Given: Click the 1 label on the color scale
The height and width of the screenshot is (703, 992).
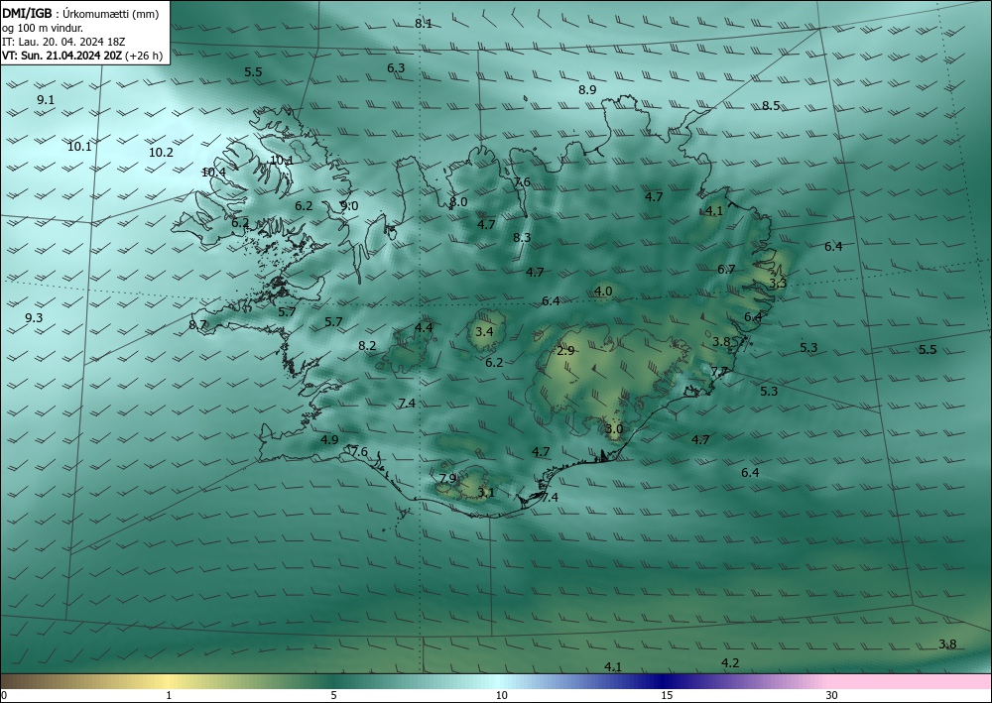Looking at the screenshot, I should click(169, 696).
